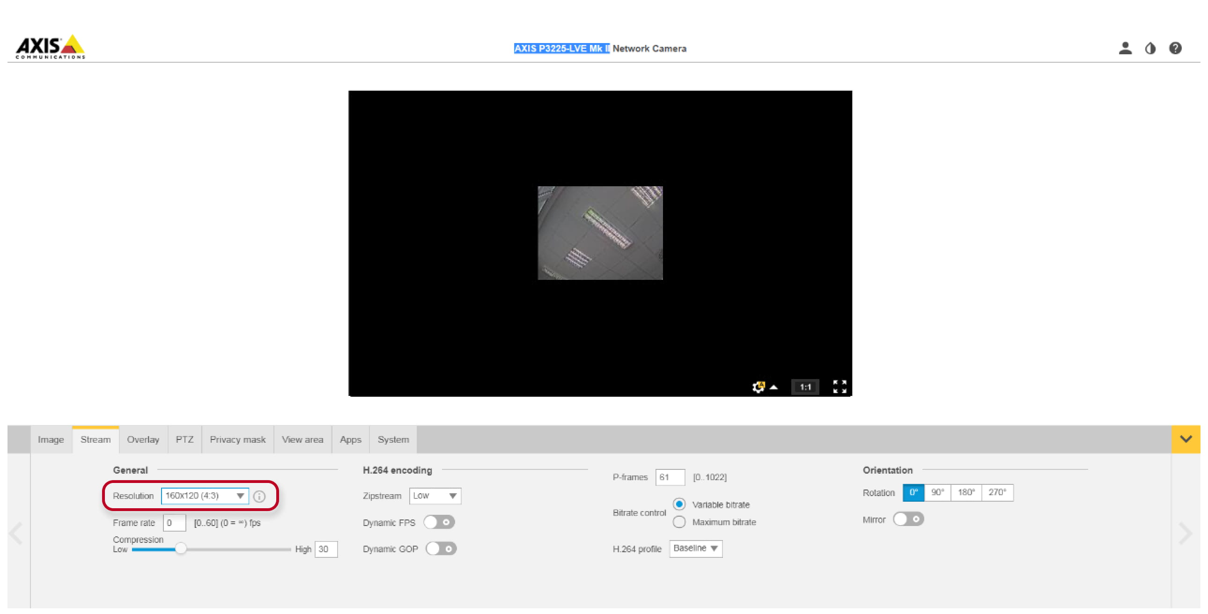The width and height of the screenshot is (1208, 614).
Task: Select Maximum bitrate radio button
Action: [679, 522]
